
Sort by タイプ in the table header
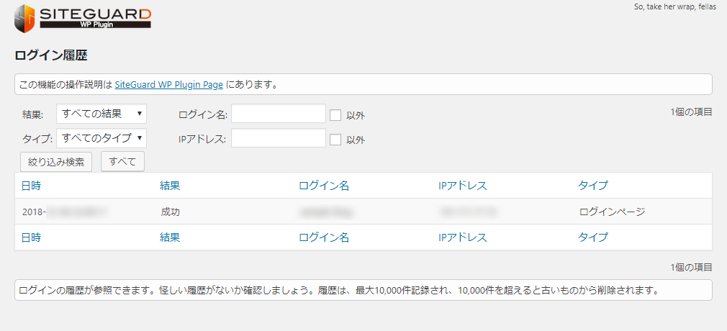point(592,186)
